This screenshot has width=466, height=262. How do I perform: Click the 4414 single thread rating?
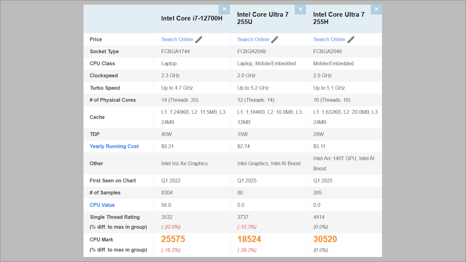pos(319,217)
